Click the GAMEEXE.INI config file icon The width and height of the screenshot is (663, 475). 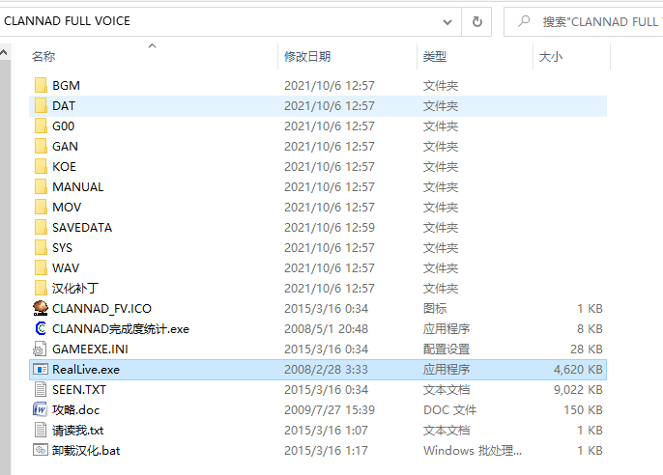[40, 349]
